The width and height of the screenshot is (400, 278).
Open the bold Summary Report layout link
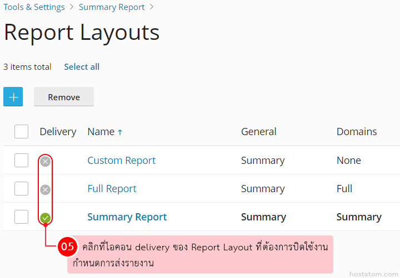[127, 217]
